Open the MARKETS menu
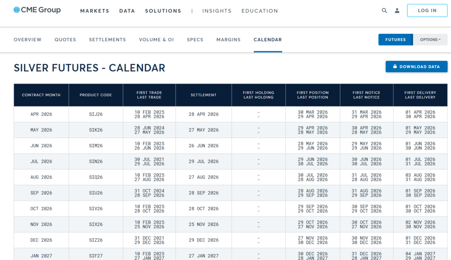Screen dimensions: 451x260 pyautogui.click(x=95, y=11)
